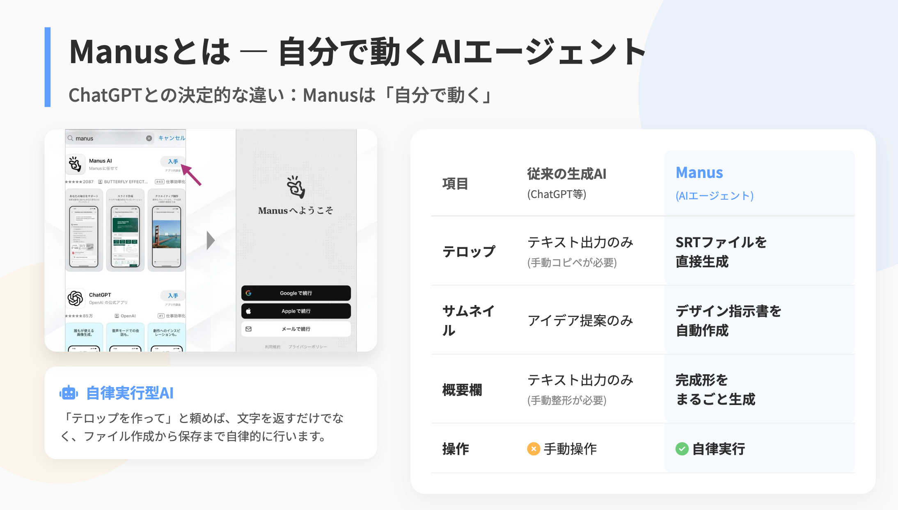The image size is (898, 510).
Task: Choose メールで続行 sign-in option
Action: point(296,329)
